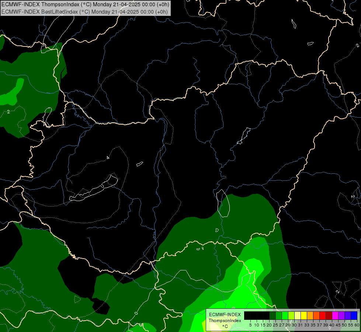Click the legend tick value 5
Screen dimensions: 361x332
click(x=250, y=325)
